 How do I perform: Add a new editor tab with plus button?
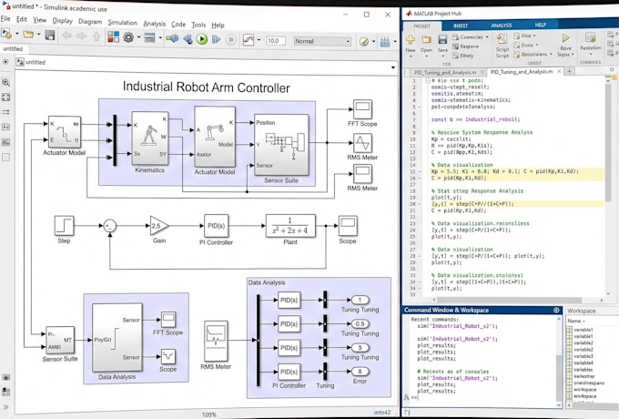click(569, 71)
